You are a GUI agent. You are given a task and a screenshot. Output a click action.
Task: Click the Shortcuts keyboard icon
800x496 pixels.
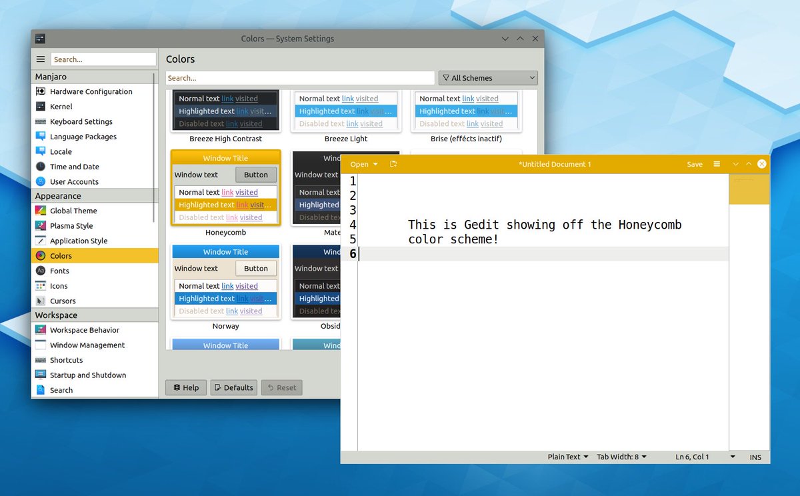(41, 360)
